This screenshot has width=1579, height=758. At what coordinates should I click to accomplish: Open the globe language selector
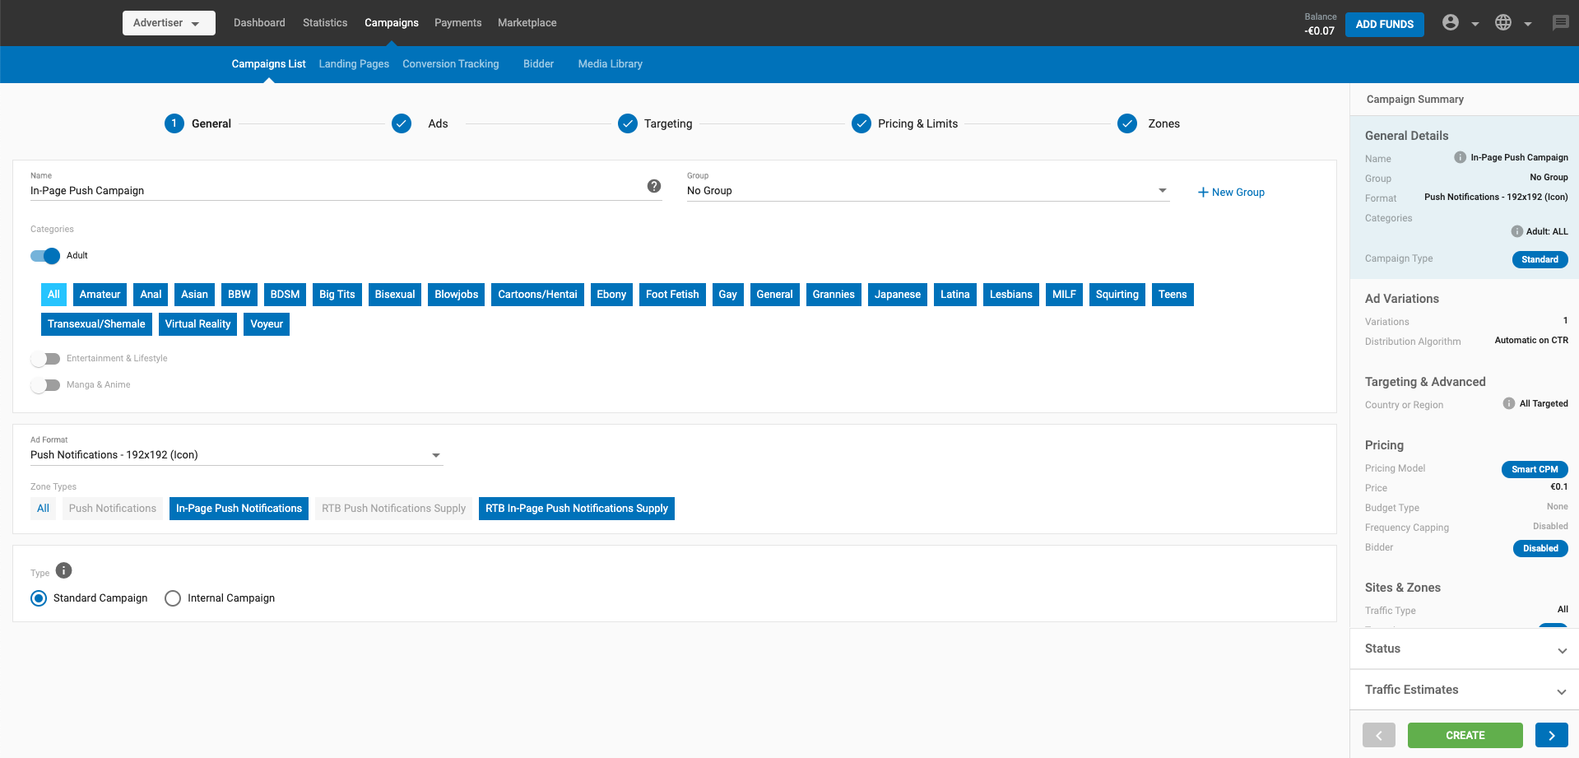(1503, 23)
